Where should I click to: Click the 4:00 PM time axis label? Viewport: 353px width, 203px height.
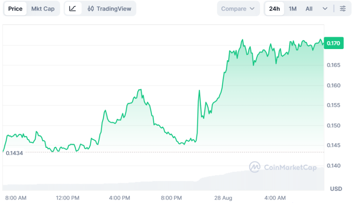coord(120,198)
